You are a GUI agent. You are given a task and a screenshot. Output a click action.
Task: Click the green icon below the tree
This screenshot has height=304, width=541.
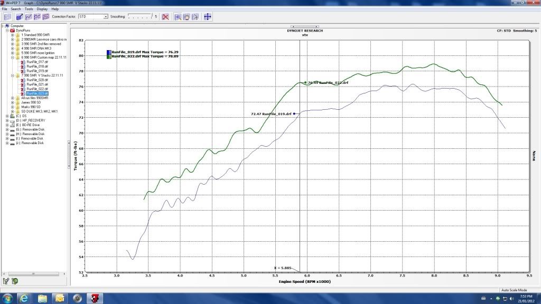click(15, 280)
